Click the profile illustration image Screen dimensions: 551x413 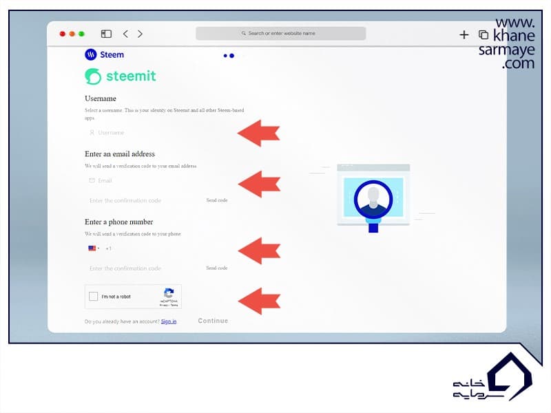click(x=373, y=198)
